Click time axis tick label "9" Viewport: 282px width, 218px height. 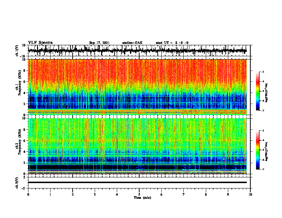228,194
